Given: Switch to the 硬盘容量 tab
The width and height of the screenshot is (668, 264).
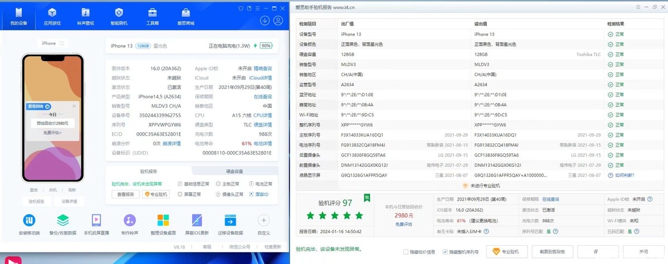Looking at the screenshot, I should pos(235,171).
